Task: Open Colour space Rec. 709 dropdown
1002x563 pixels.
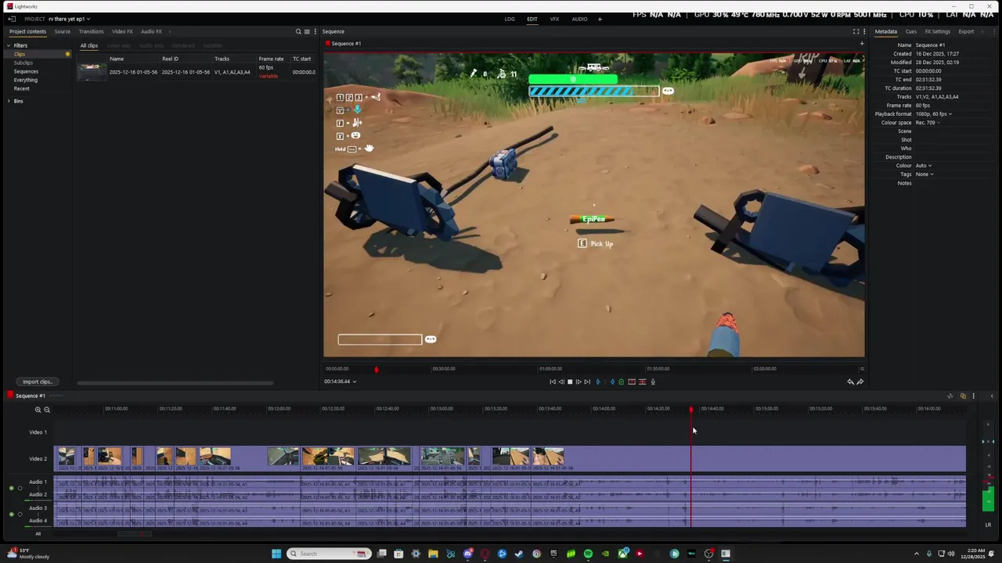Action: (928, 123)
